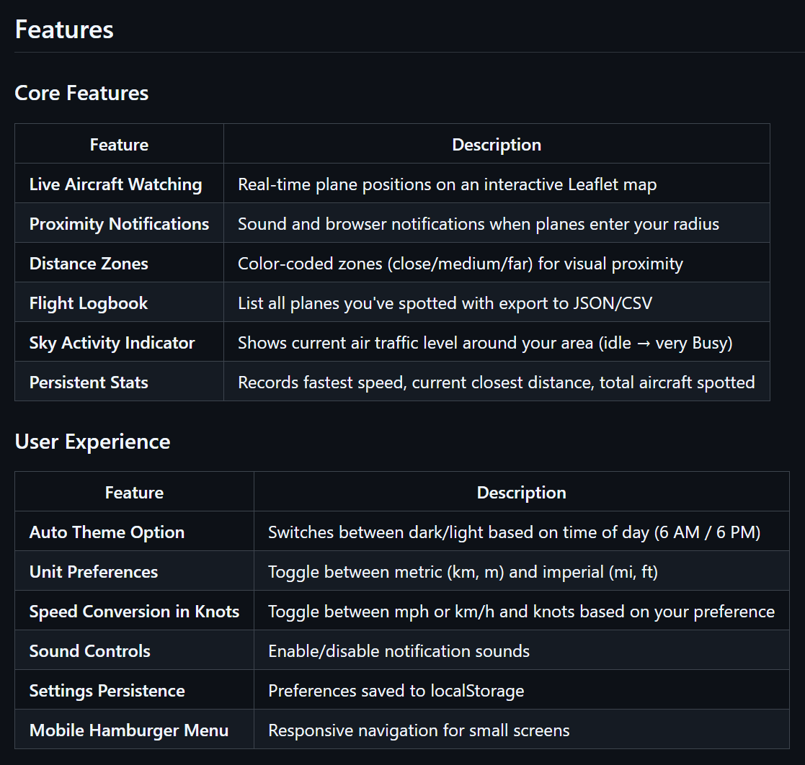Select the Live Aircraft Watching row title
The image size is (805, 765).
point(115,184)
